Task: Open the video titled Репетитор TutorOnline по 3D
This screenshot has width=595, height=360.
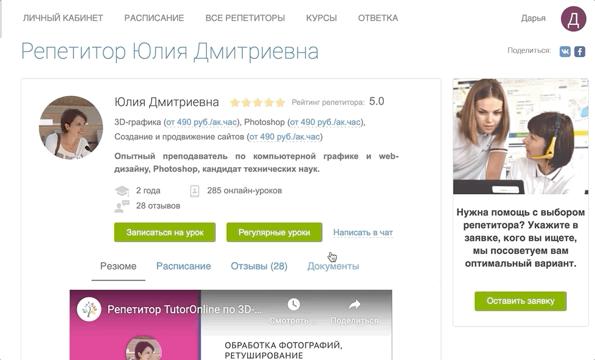Action: tap(184, 309)
